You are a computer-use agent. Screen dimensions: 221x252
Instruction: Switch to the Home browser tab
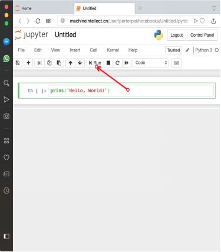(44, 8)
